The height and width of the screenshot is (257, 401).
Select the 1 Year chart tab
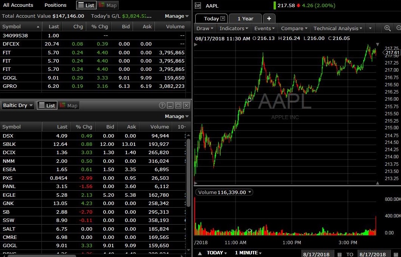245,18
